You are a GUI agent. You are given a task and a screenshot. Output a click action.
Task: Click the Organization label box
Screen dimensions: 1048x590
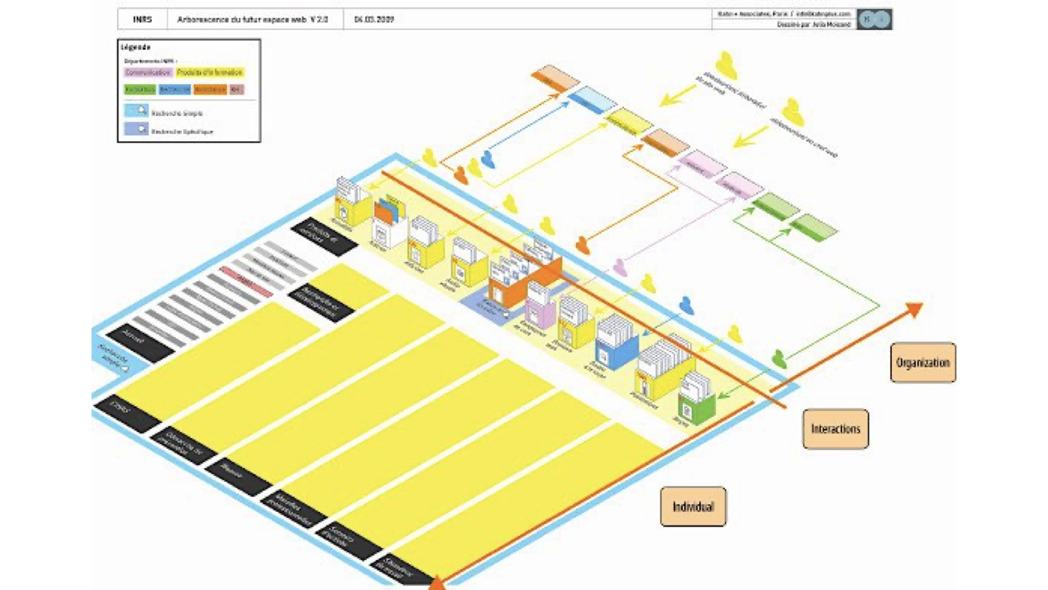(922, 363)
